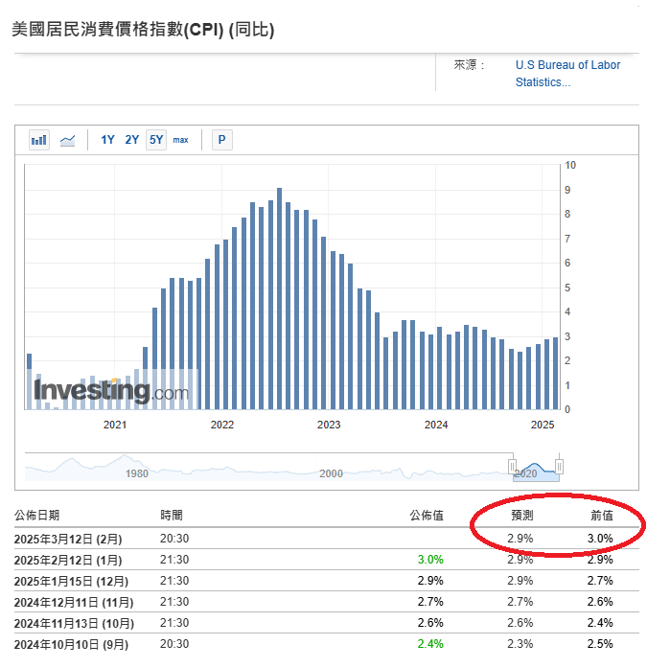Click the 2021 x-axis label
Image resolution: width=647 pixels, height=668 pixels.
pyautogui.click(x=115, y=425)
